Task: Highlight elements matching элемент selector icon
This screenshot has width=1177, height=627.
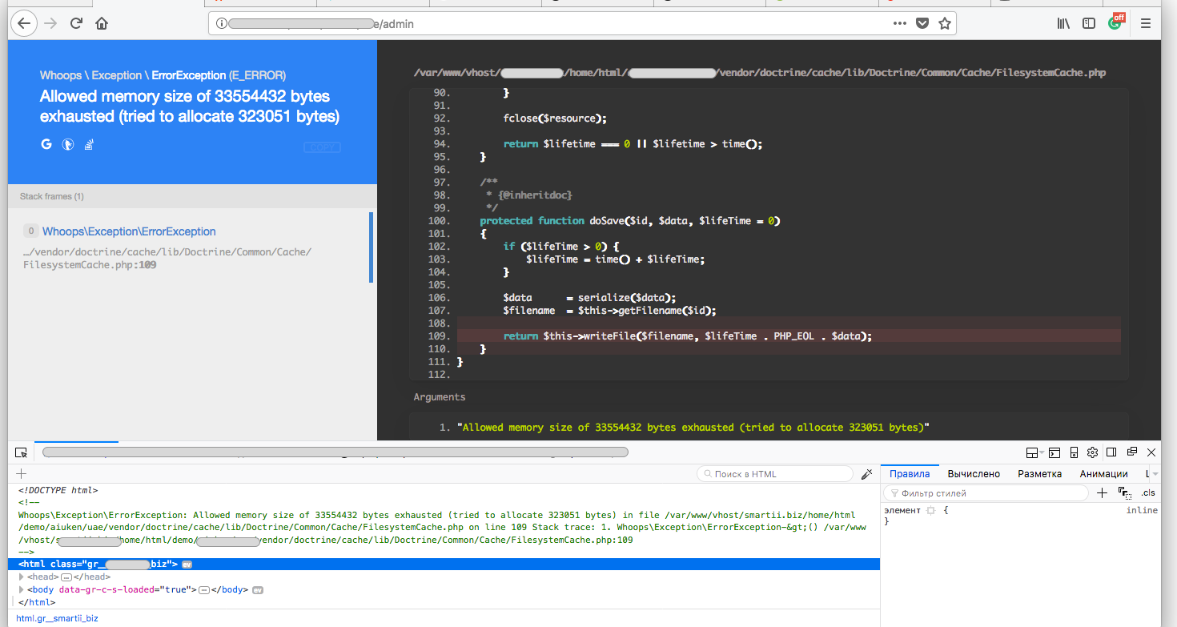Action: point(930,510)
